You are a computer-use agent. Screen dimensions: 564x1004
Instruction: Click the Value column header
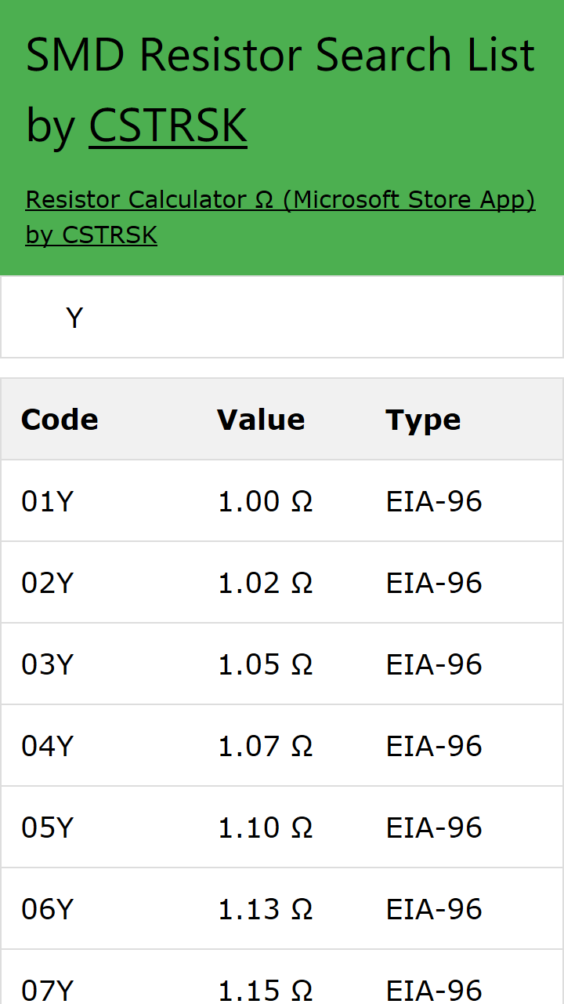click(x=261, y=420)
